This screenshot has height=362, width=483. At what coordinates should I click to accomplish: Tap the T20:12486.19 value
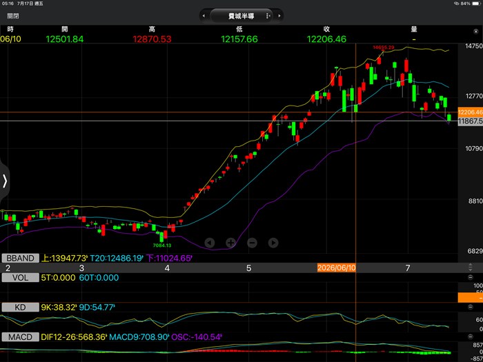pyautogui.click(x=117, y=258)
